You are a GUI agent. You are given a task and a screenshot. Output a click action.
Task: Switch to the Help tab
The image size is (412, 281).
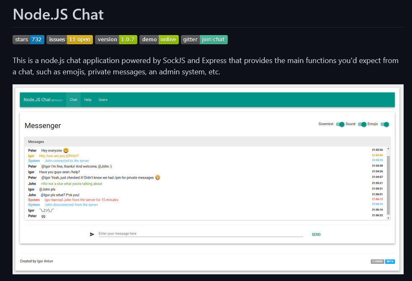pos(88,100)
